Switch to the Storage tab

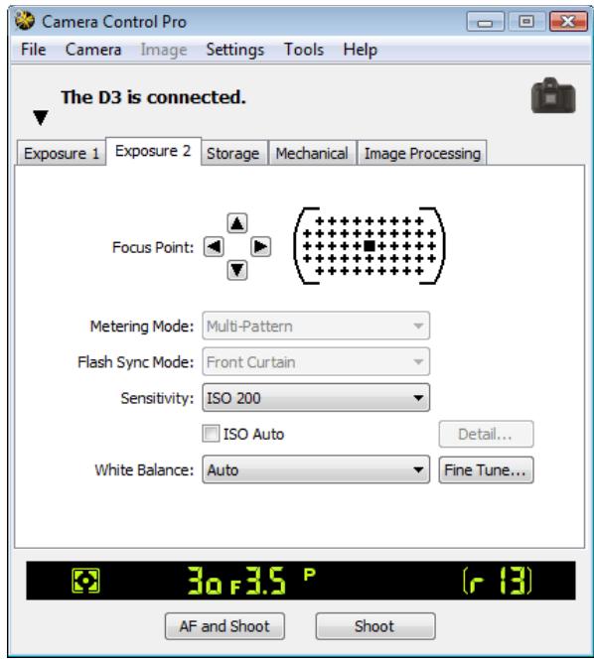[x=233, y=153]
